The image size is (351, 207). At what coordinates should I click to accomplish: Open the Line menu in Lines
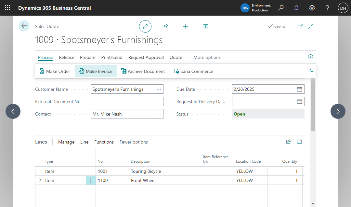(x=84, y=142)
